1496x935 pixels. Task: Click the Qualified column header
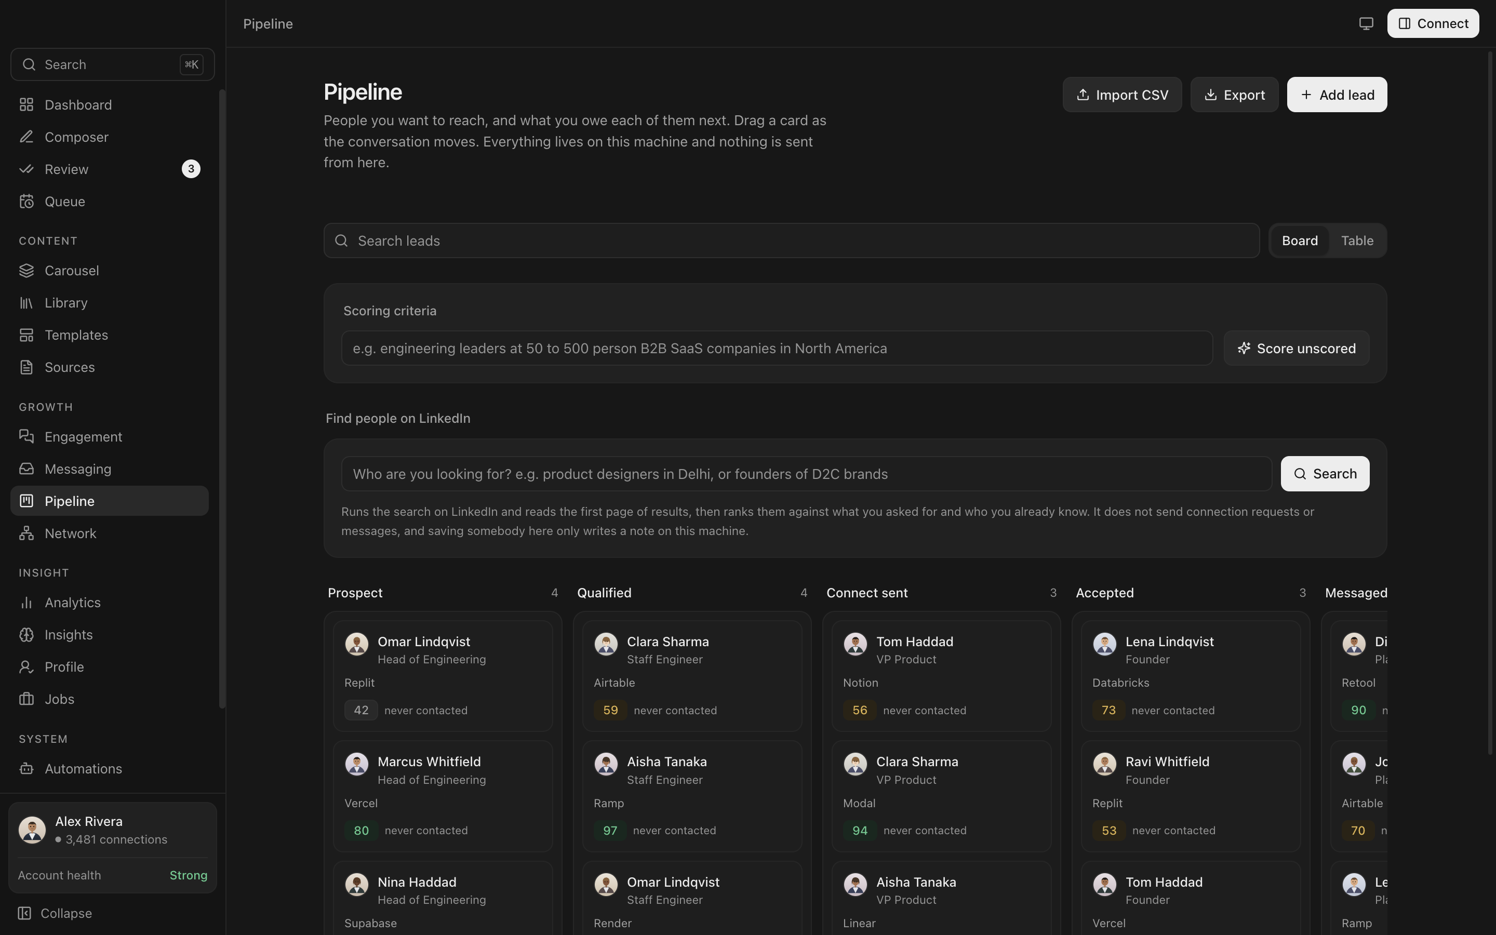pyautogui.click(x=604, y=592)
